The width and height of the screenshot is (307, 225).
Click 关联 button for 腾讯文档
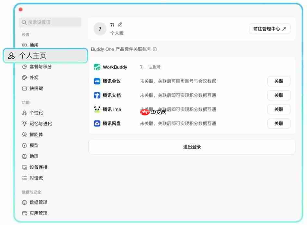279,95
